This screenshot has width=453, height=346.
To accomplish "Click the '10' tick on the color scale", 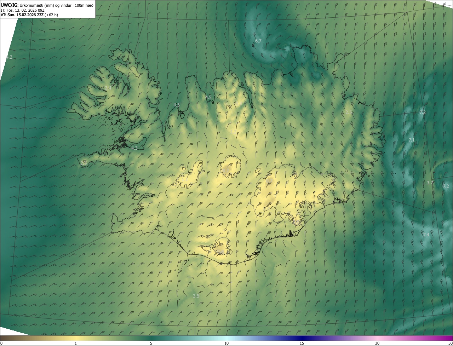I will click(226, 343).
